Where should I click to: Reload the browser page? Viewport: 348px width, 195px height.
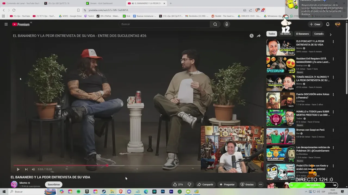[x=14, y=10]
